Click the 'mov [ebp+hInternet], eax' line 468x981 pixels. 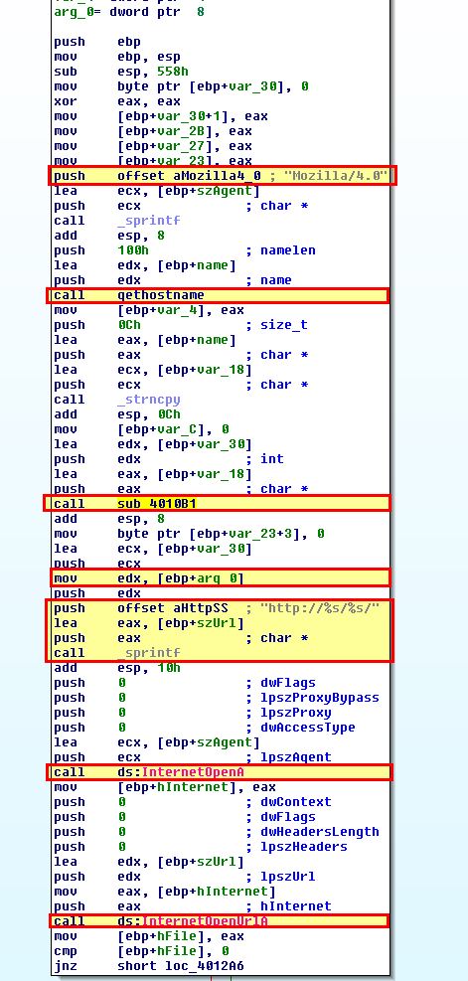(x=165, y=787)
